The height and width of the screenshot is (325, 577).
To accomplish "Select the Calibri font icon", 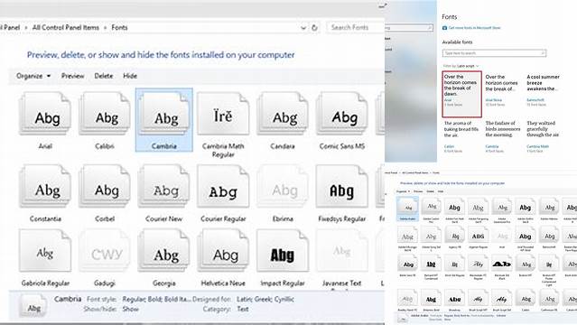I will 105,114.
